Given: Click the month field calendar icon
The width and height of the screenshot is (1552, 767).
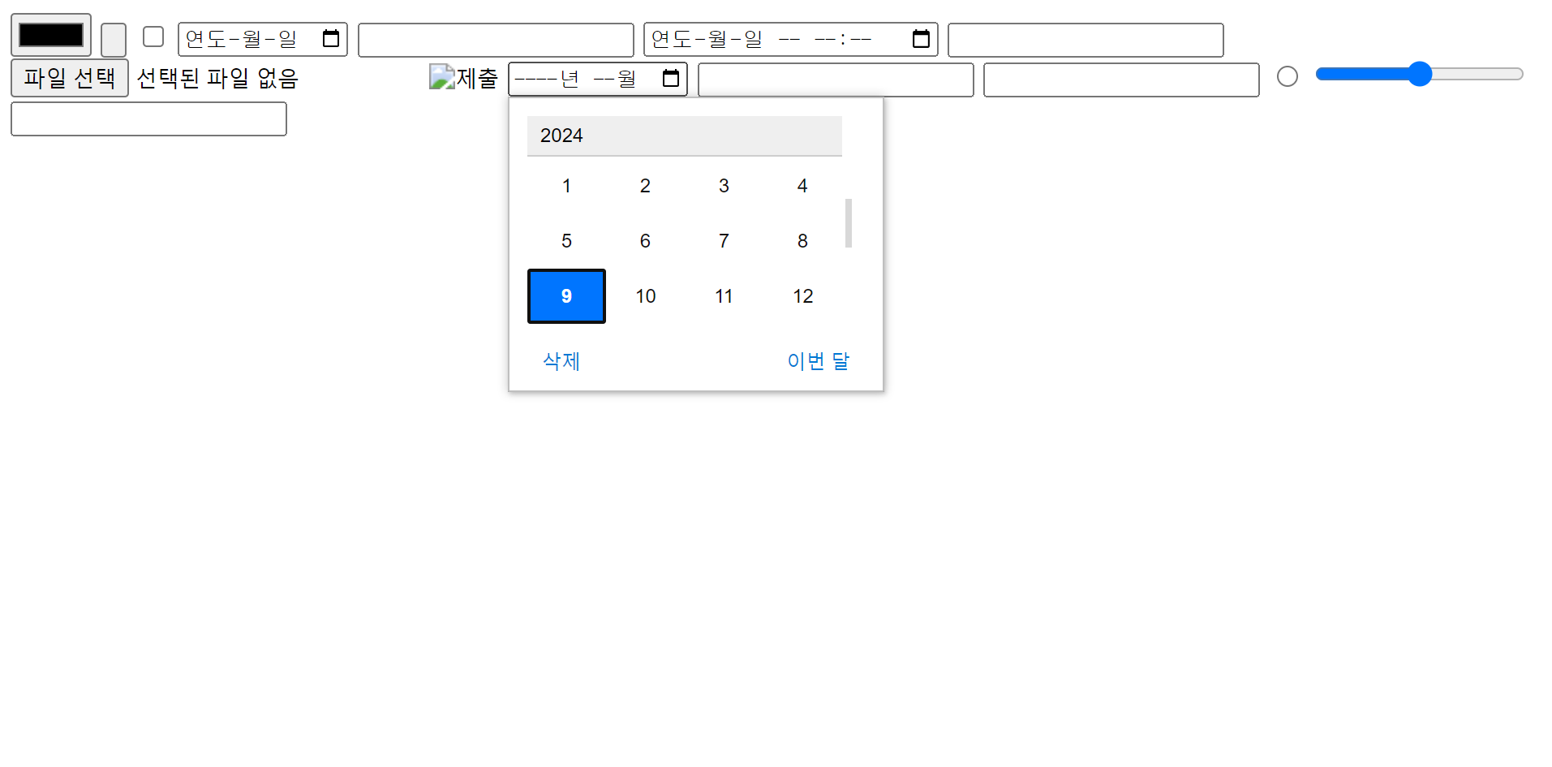Looking at the screenshot, I should coord(671,78).
